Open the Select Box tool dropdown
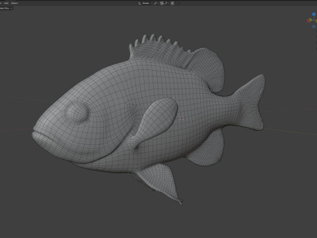The image size is (317, 238). [6, 8]
